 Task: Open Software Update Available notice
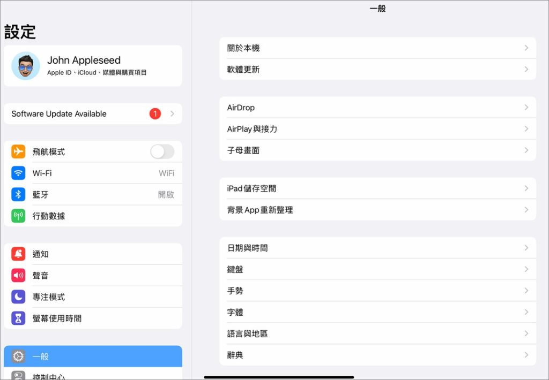(93, 113)
